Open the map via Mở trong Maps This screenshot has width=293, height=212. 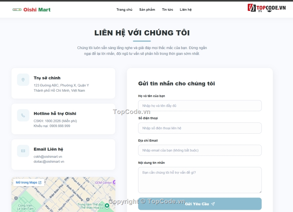pos(29,182)
